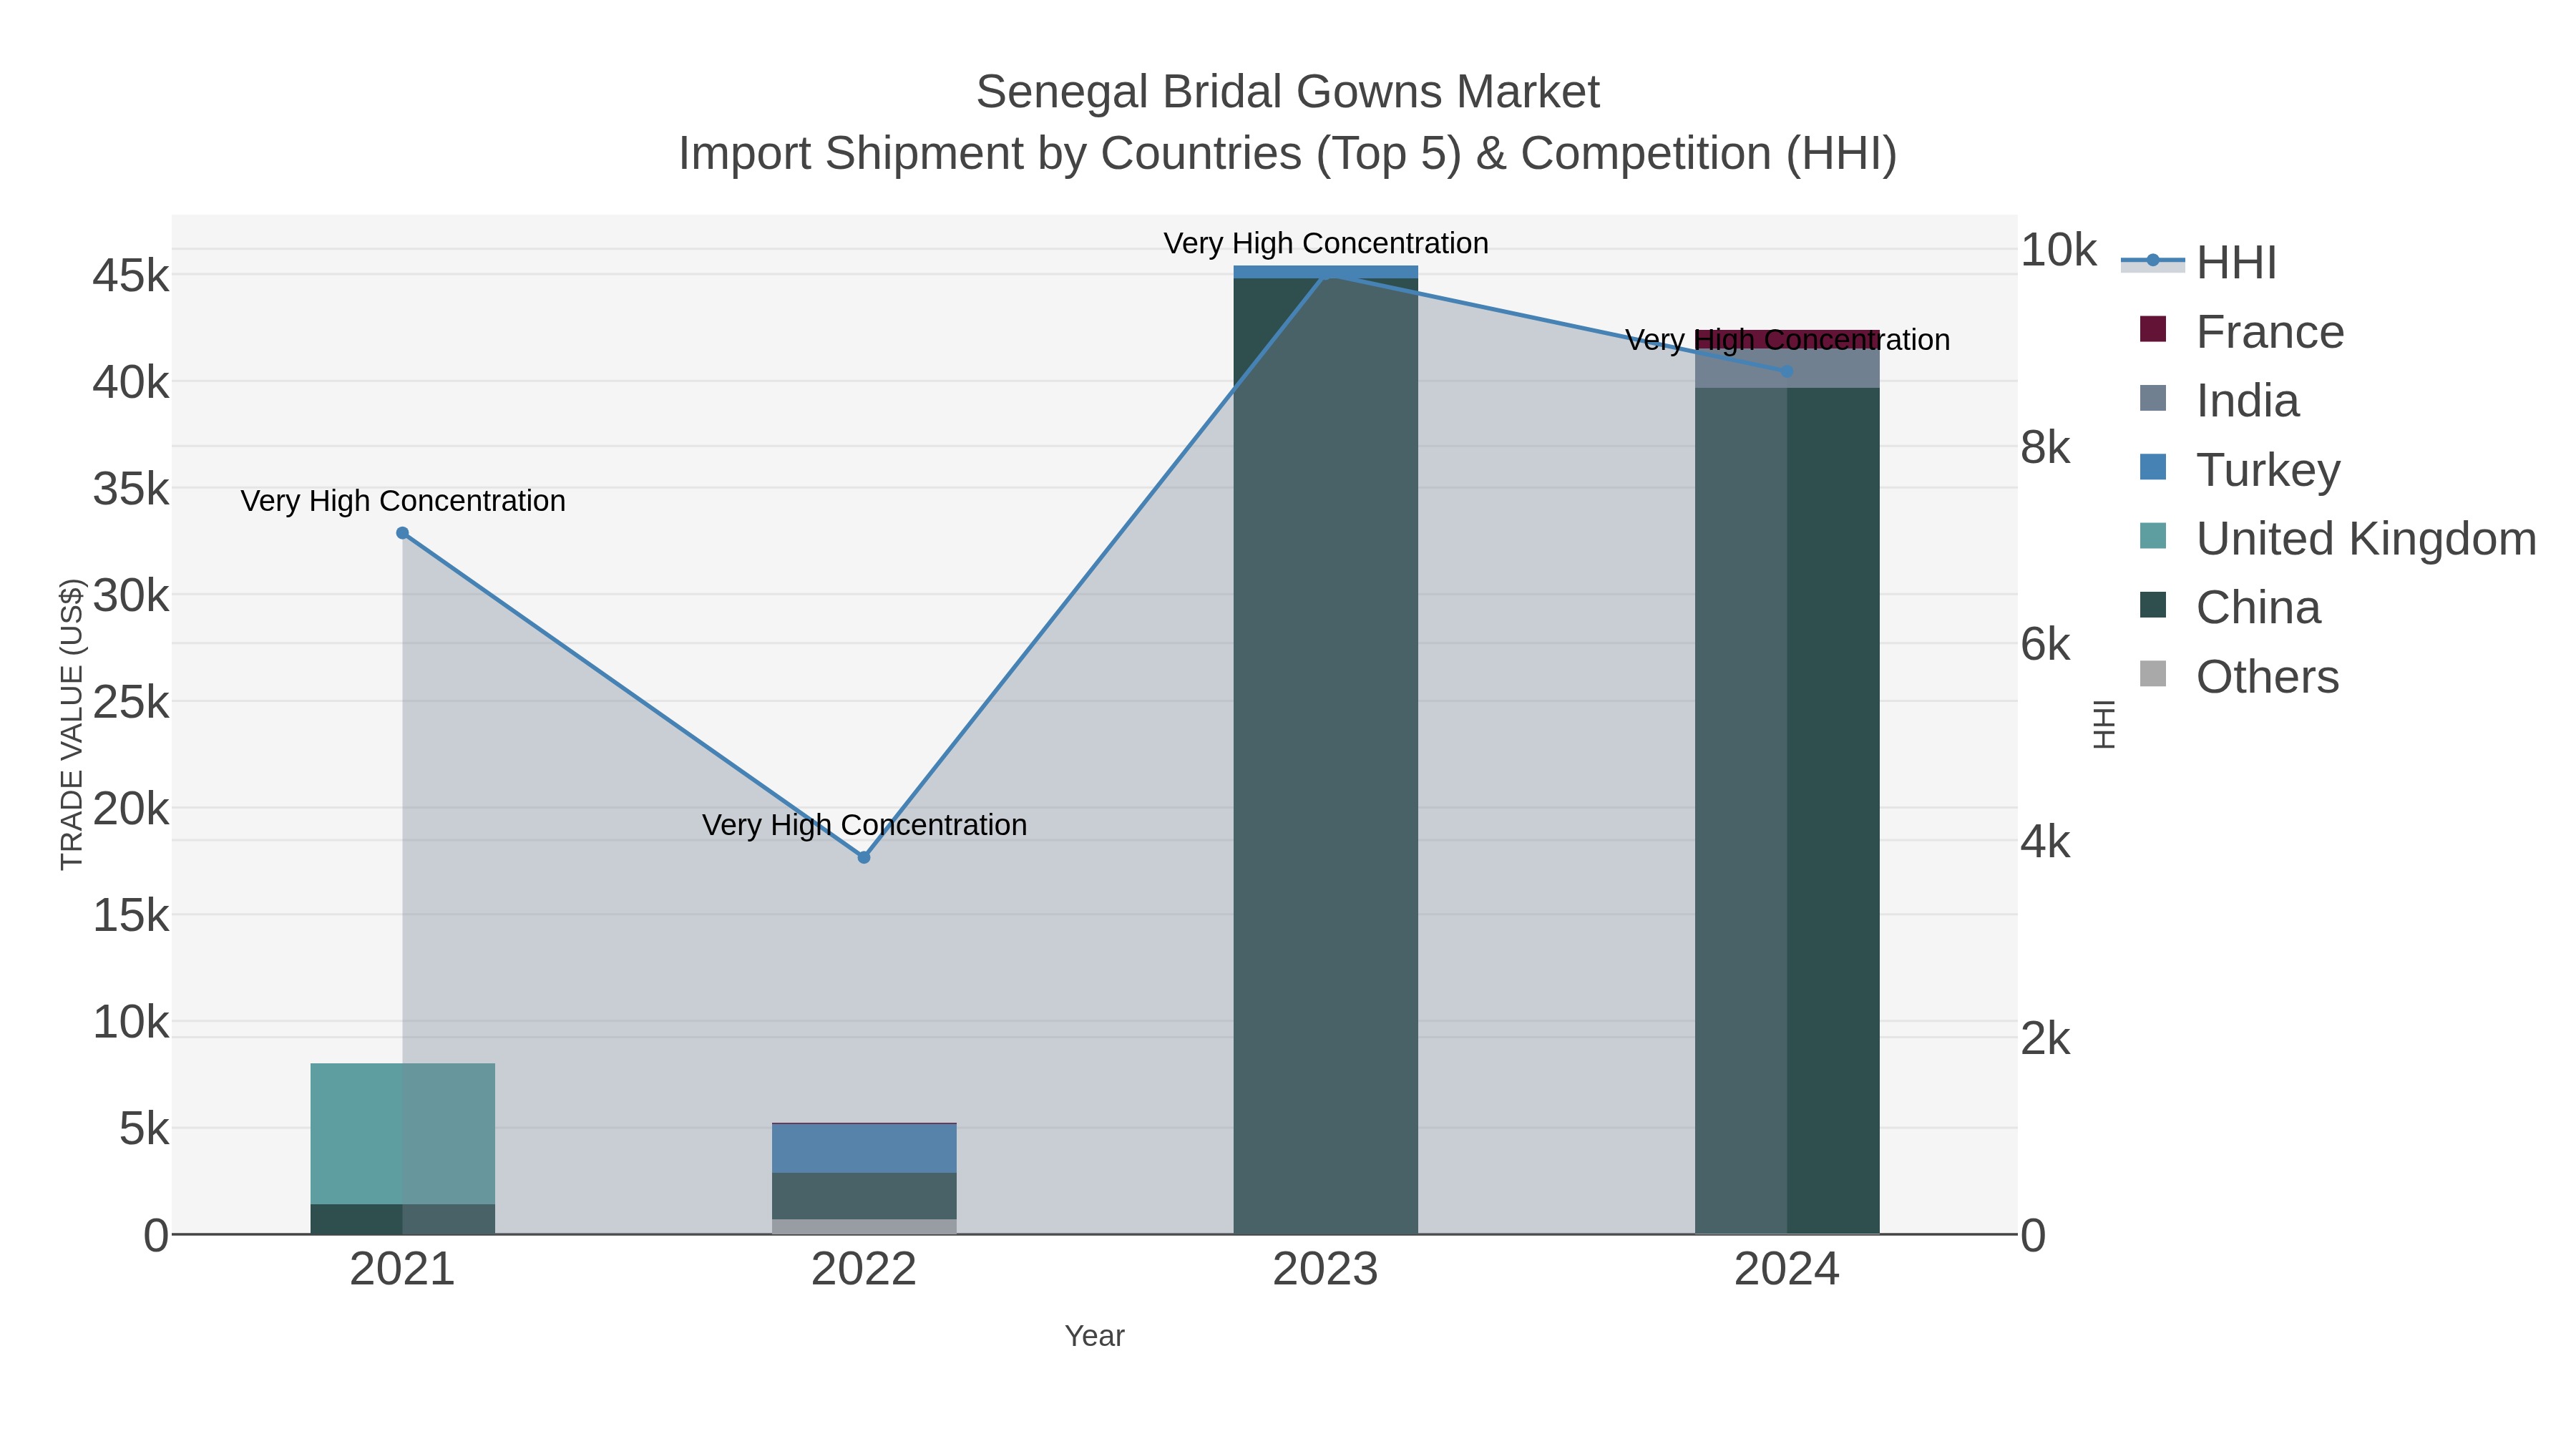Viewport: 2576px width, 1449px height.
Task: Click the 2024 China bar
Action: [1787, 811]
